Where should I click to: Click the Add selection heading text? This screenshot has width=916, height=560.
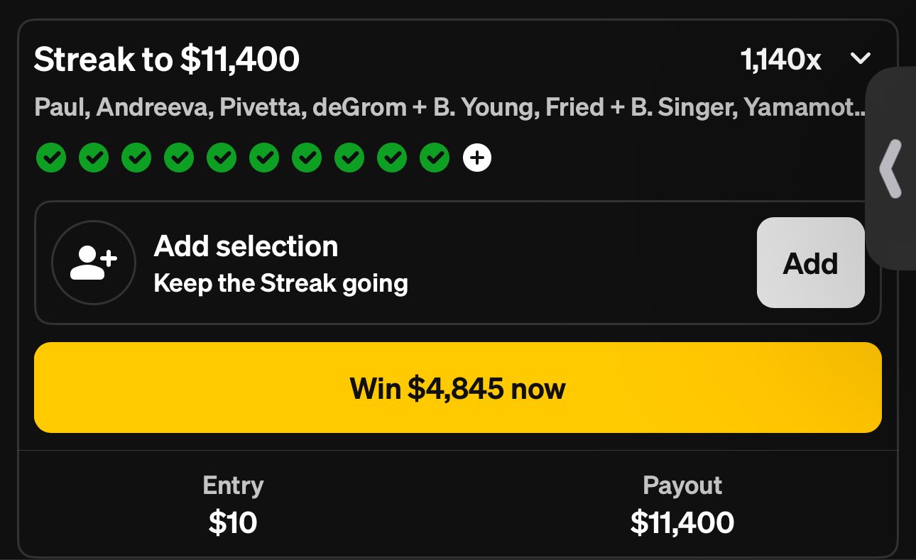coord(246,246)
